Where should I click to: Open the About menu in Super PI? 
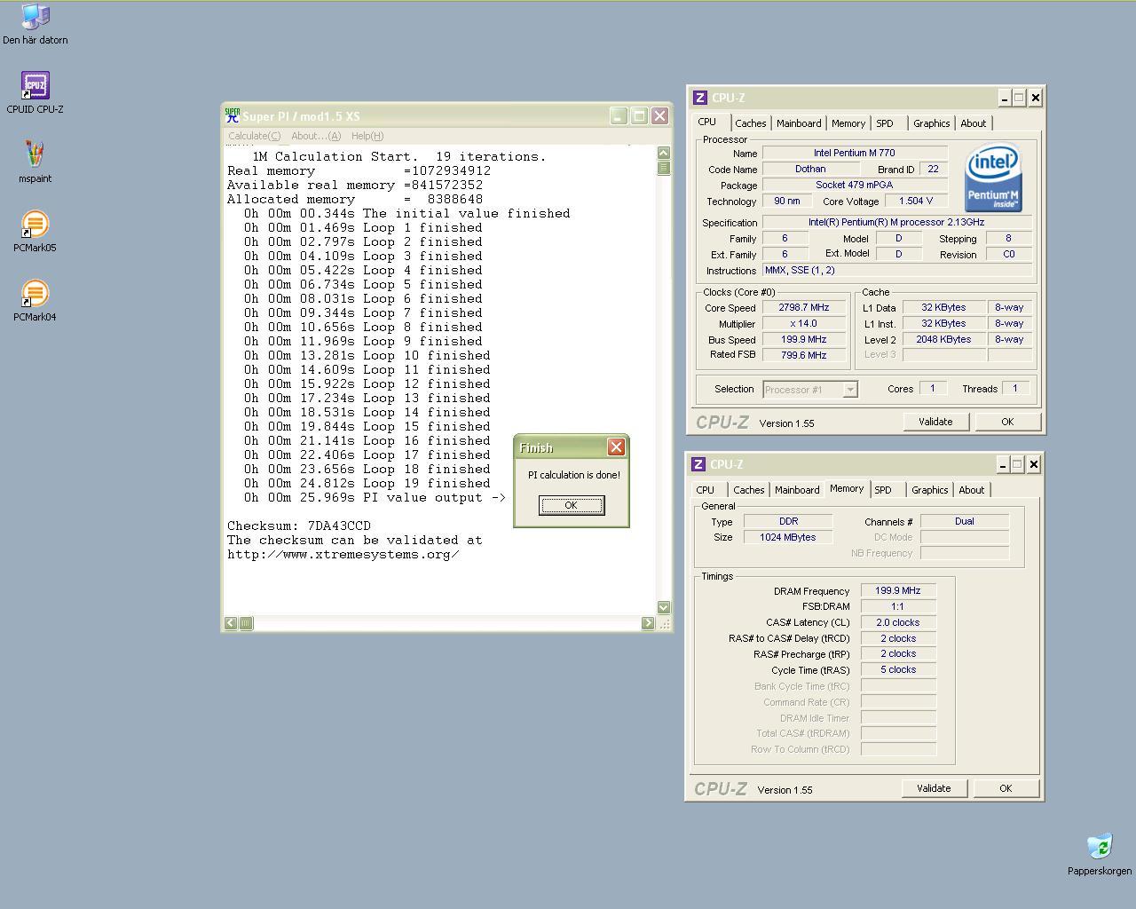tap(316, 136)
